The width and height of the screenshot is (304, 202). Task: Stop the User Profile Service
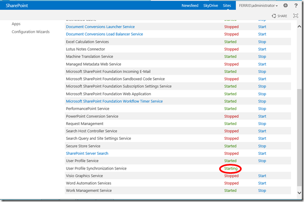(x=262, y=161)
